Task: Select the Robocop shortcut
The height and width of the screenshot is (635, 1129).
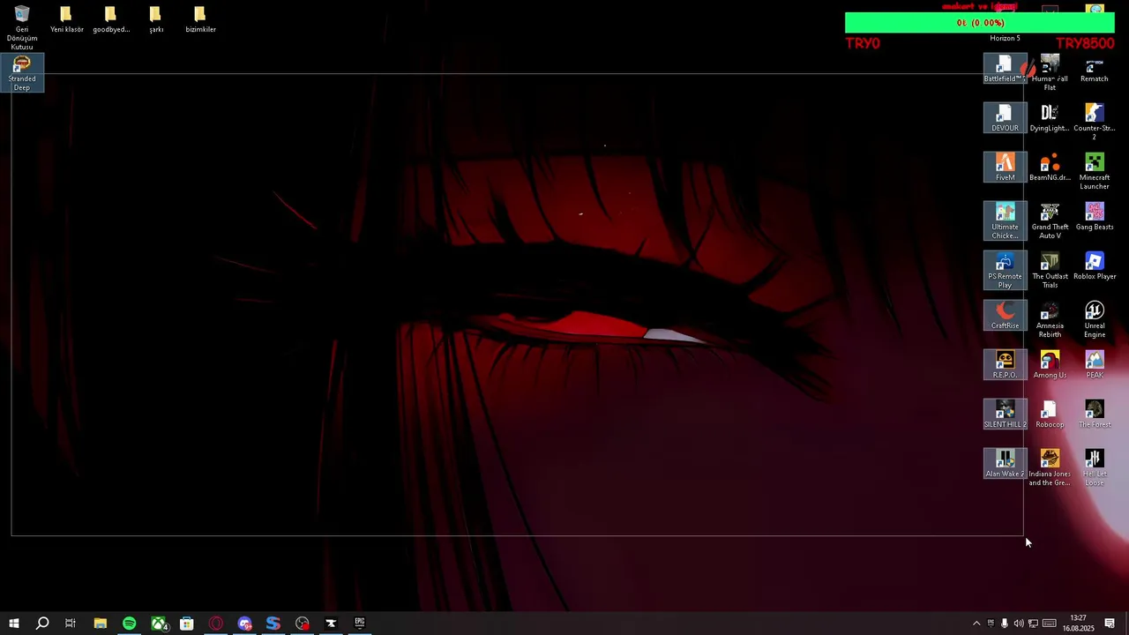Action: pyautogui.click(x=1050, y=414)
